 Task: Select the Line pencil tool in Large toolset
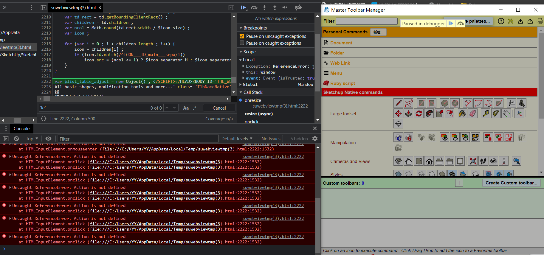pyautogui.click(x=398, y=103)
